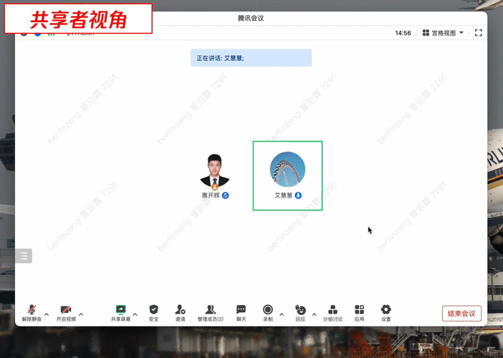
Task: Click the 结束会议 button
Action: point(461,314)
